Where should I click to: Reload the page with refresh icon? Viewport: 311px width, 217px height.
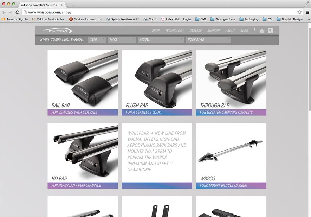click(17, 12)
